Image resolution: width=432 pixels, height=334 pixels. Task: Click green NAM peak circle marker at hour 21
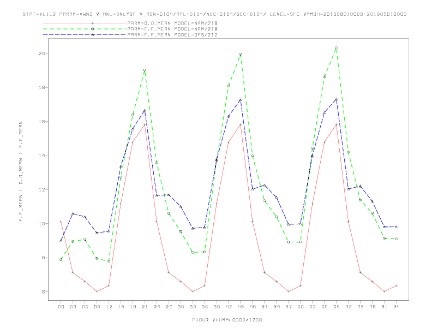point(145,70)
